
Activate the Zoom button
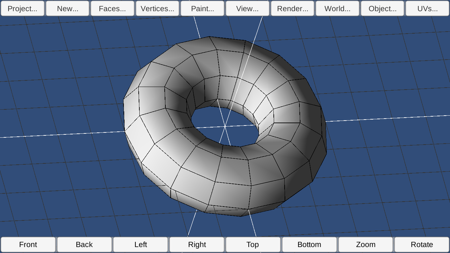click(366, 245)
